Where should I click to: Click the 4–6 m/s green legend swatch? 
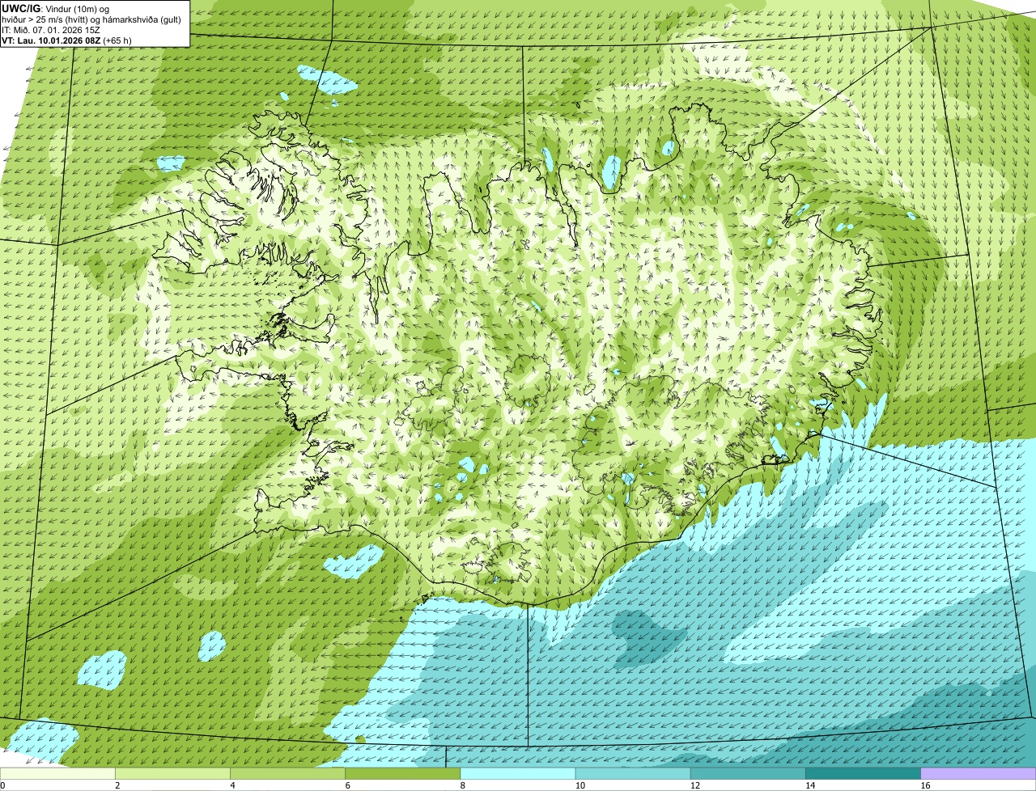click(288, 773)
